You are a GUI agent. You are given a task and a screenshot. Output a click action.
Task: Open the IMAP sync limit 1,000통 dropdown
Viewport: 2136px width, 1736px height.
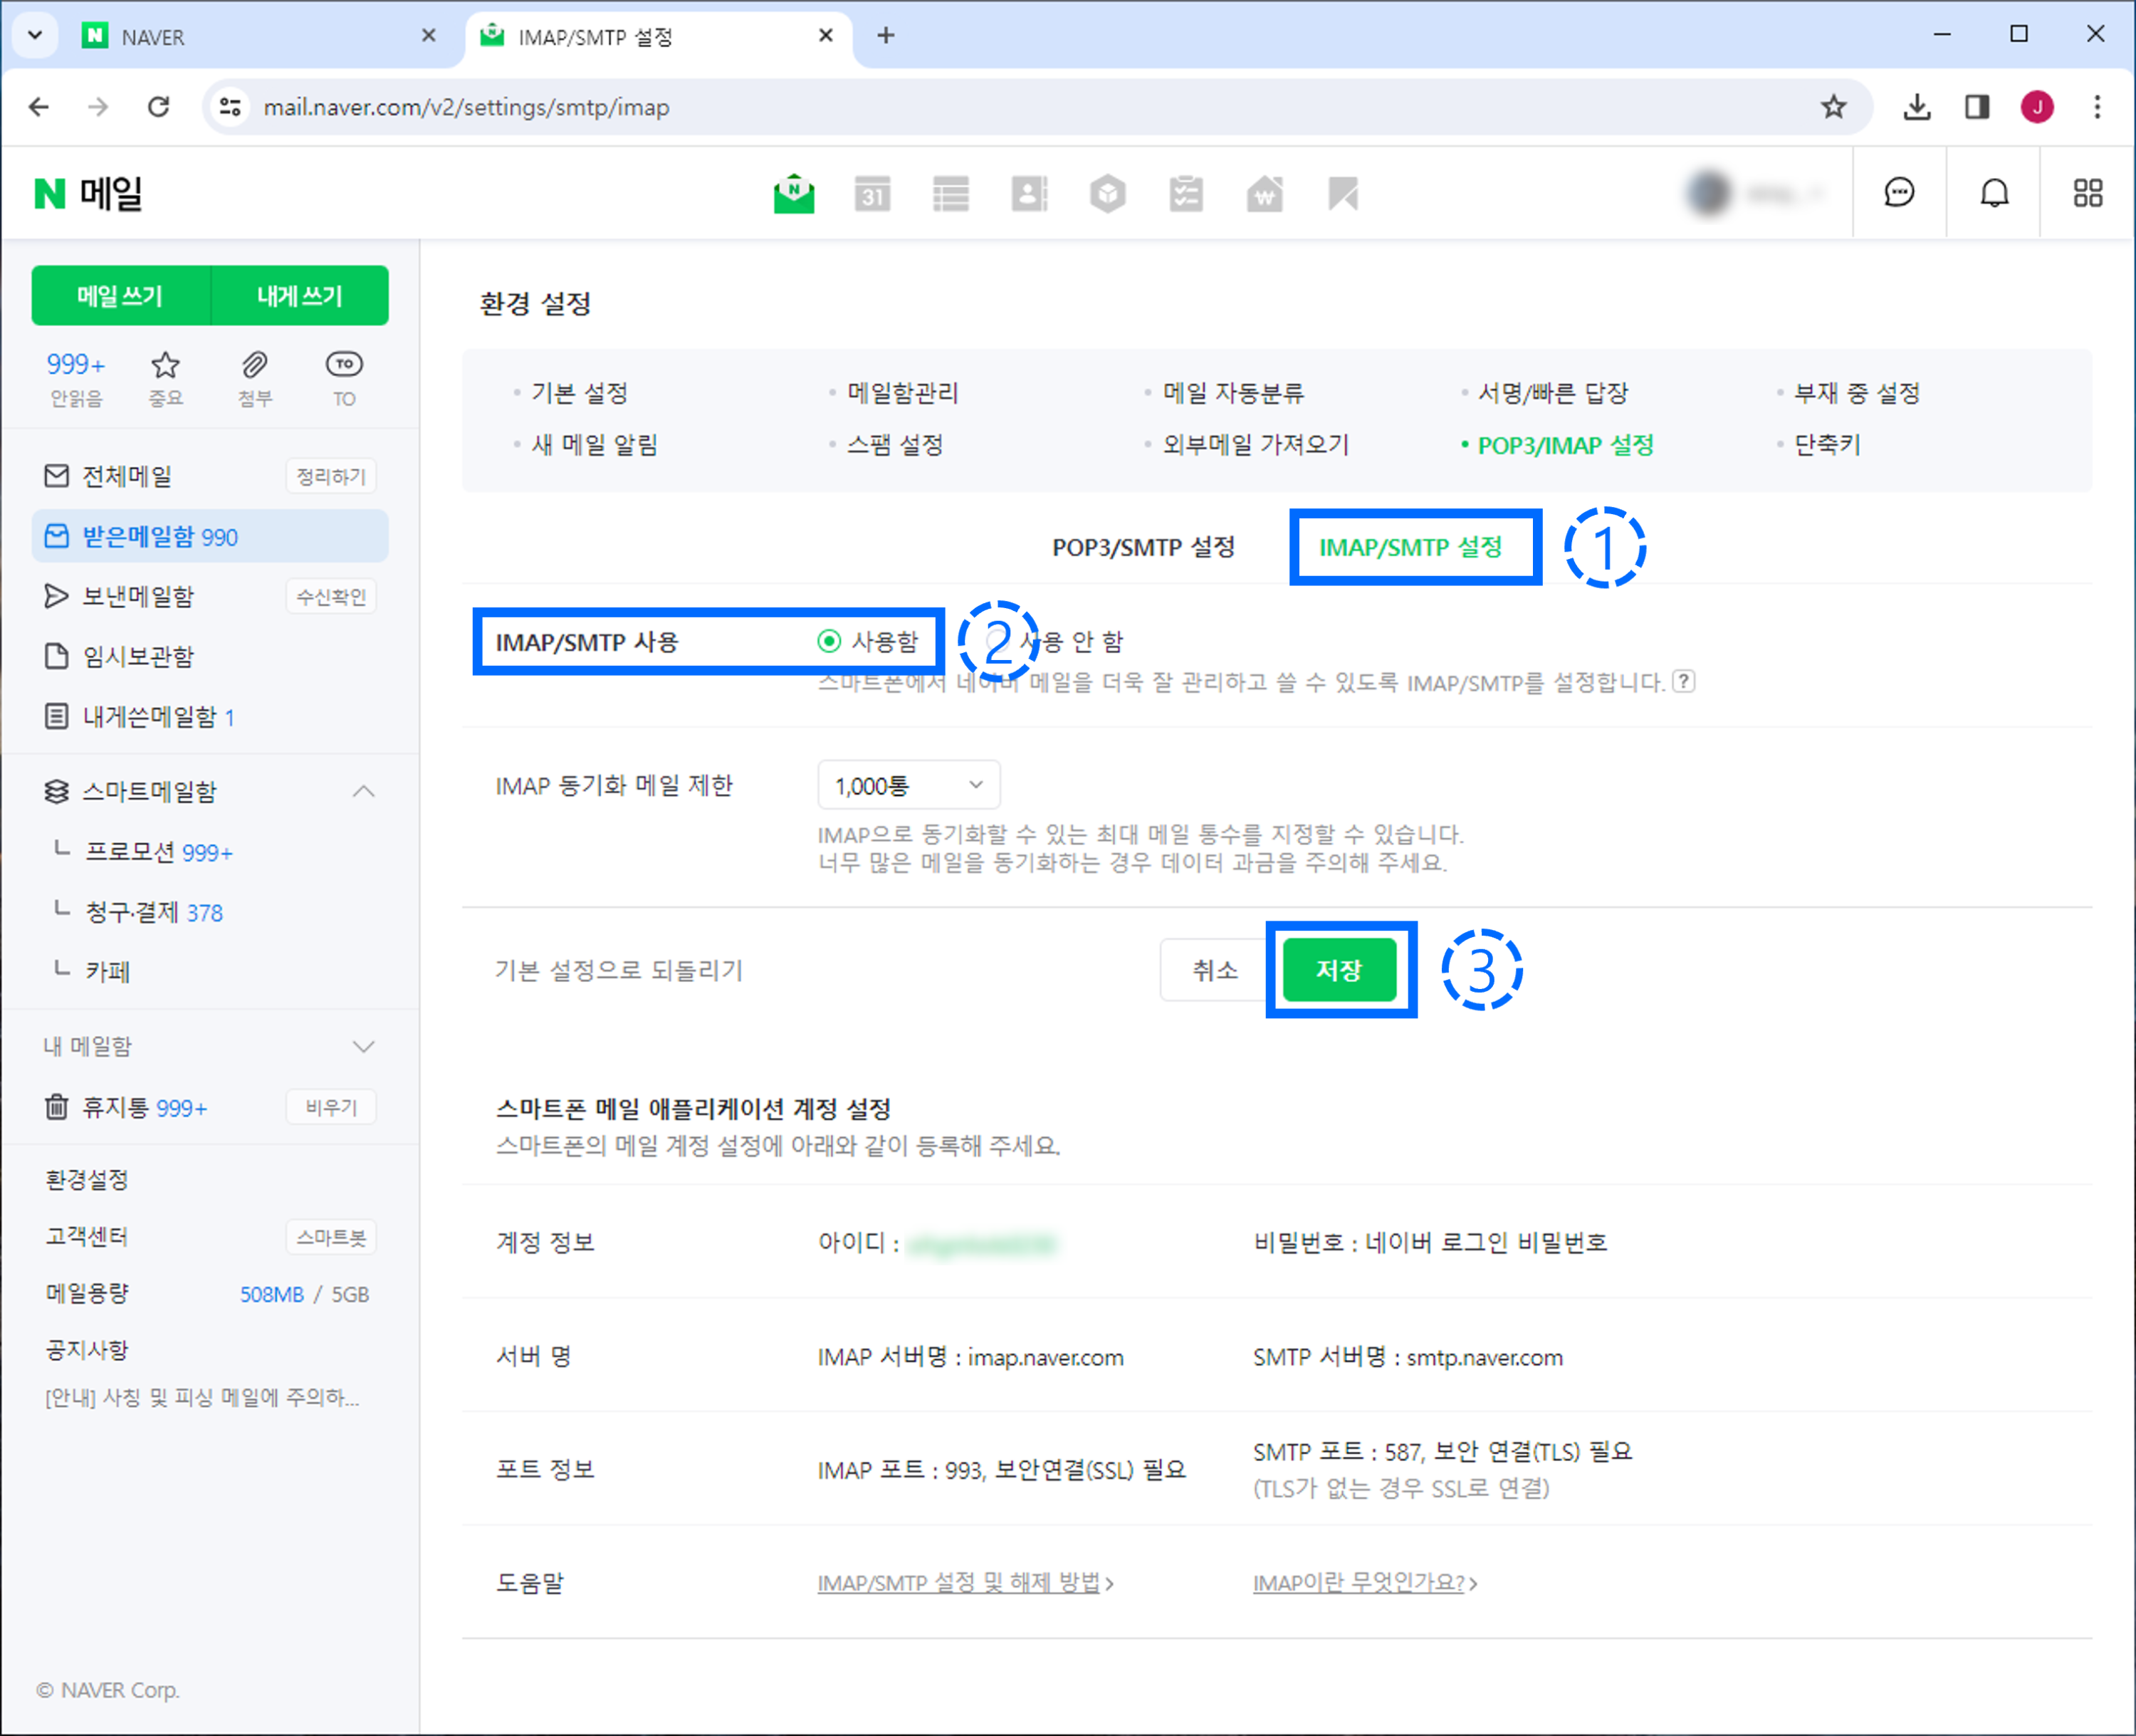click(x=908, y=786)
